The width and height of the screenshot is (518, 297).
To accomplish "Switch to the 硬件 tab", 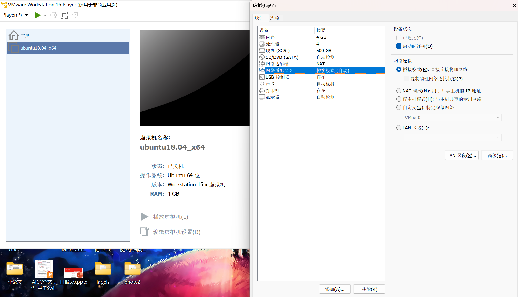I will click(x=259, y=18).
